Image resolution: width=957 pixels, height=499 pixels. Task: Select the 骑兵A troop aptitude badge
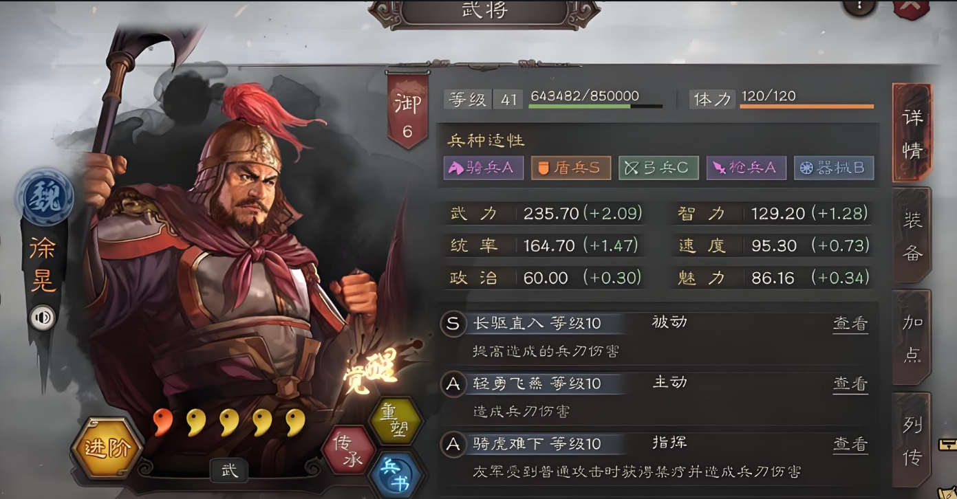[483, 168]
